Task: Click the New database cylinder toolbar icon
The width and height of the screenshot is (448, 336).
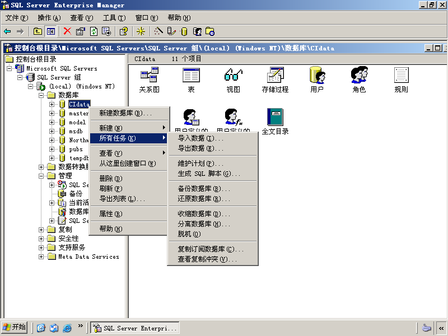Action: click(184, 31)
